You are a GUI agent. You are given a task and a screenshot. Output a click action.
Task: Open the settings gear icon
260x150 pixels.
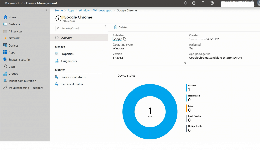[194, 3]
